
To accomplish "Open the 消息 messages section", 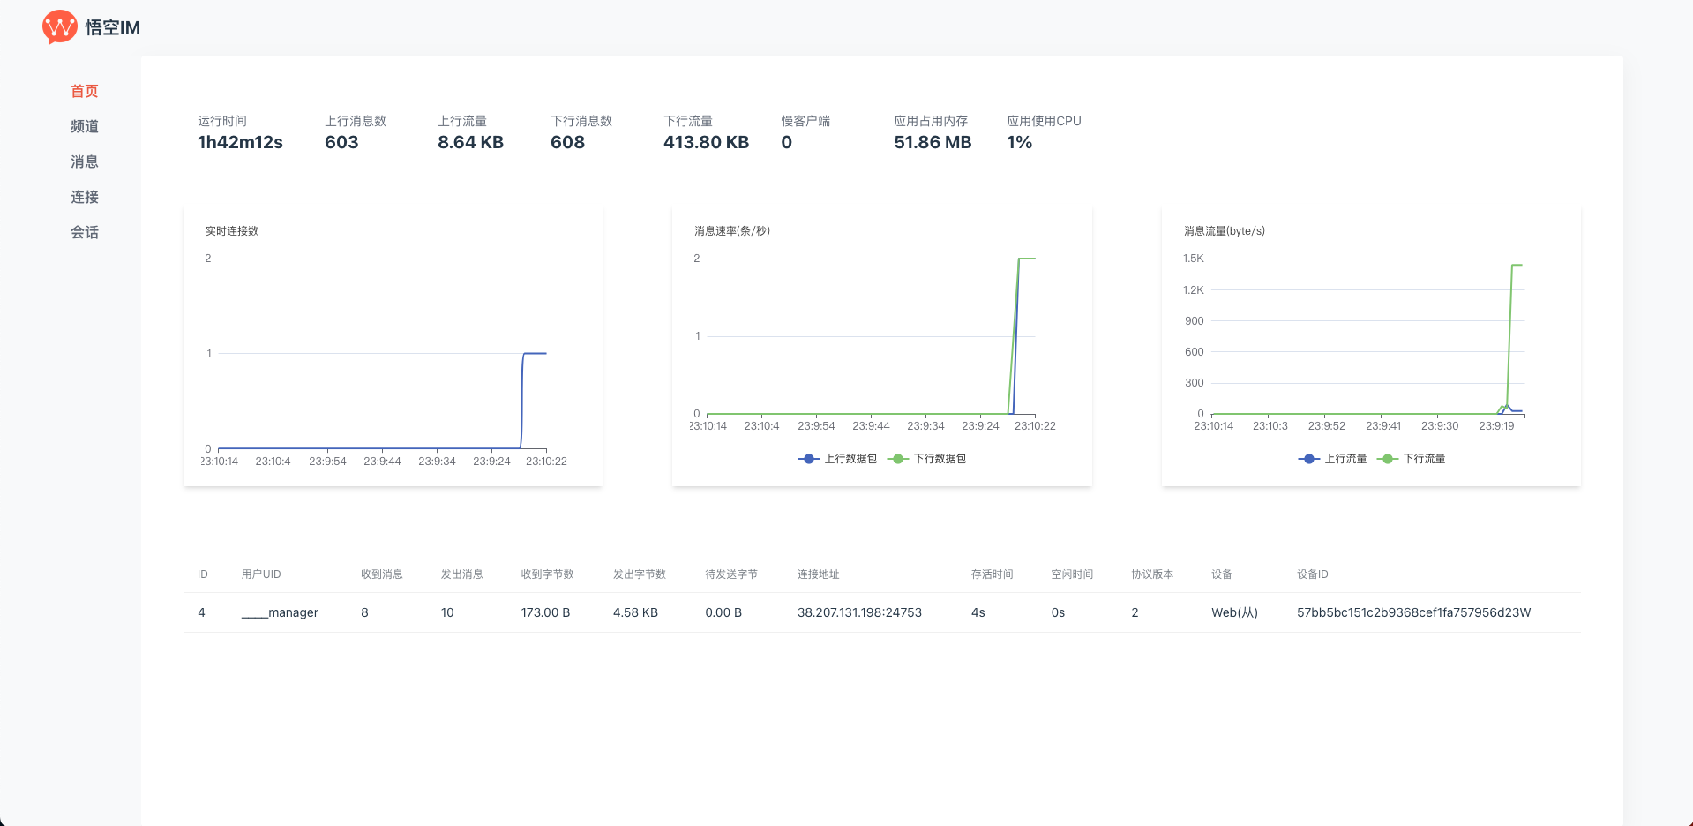I will pos(85,161).
